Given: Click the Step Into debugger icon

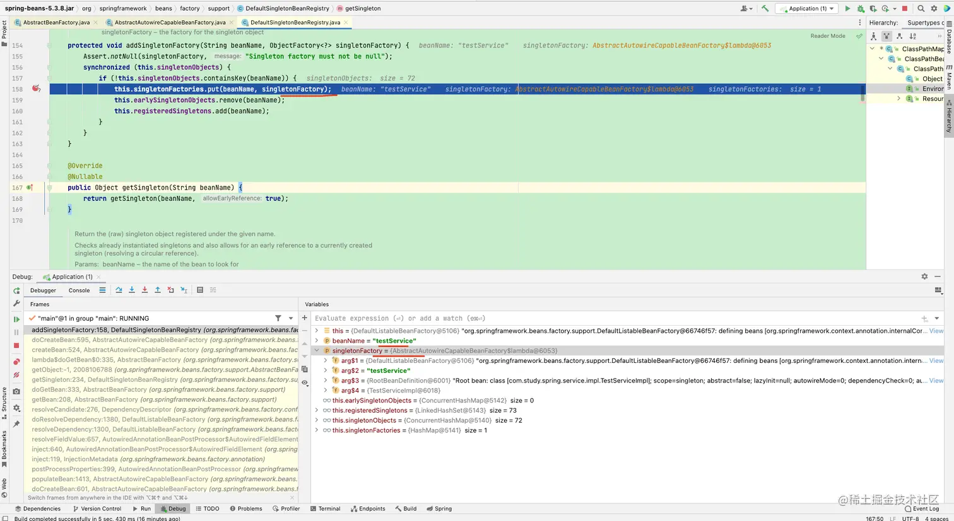Looking at the screenshot, I should (x=132, y=290).
